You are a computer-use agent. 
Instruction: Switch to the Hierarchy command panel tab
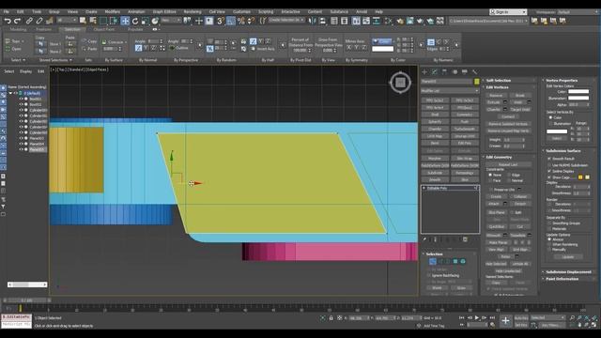point(444,71)
